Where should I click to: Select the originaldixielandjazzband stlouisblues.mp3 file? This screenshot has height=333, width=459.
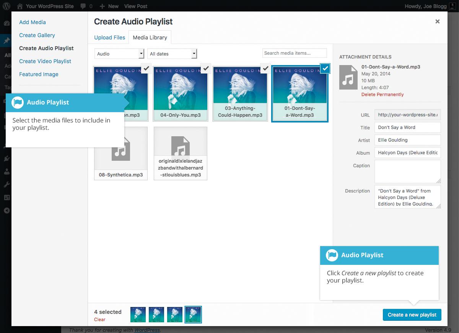tap(181, 153)
